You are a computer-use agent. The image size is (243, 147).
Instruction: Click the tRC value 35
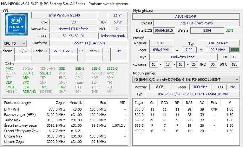click(213, 64)
